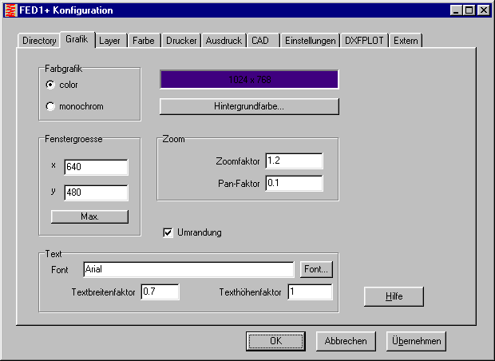Image resolution: width=495 pixels, height=361 pixels.
Task: Open the Einstellungen tab
Action: pyautogui.click(x=310, y=41)
